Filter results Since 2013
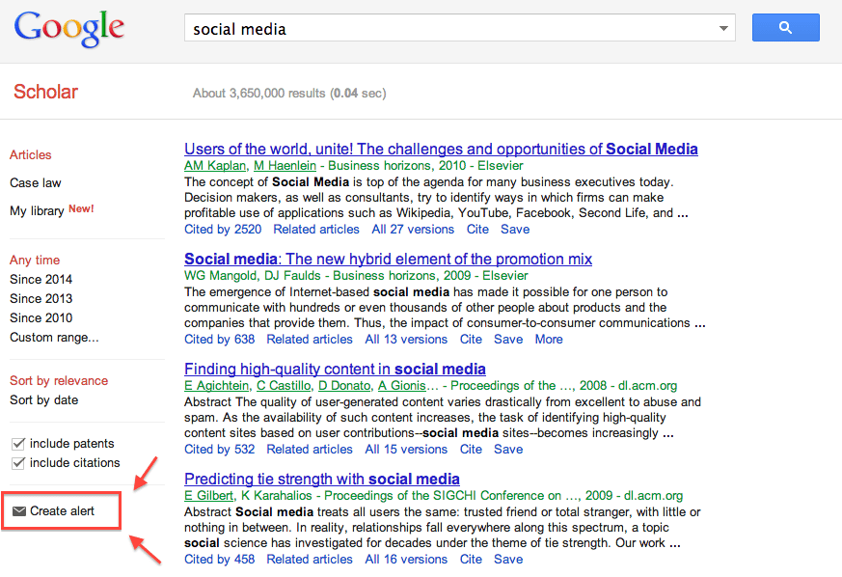This screenshot has width=842, height=577. pyautogui.click(x=41, y=299)
